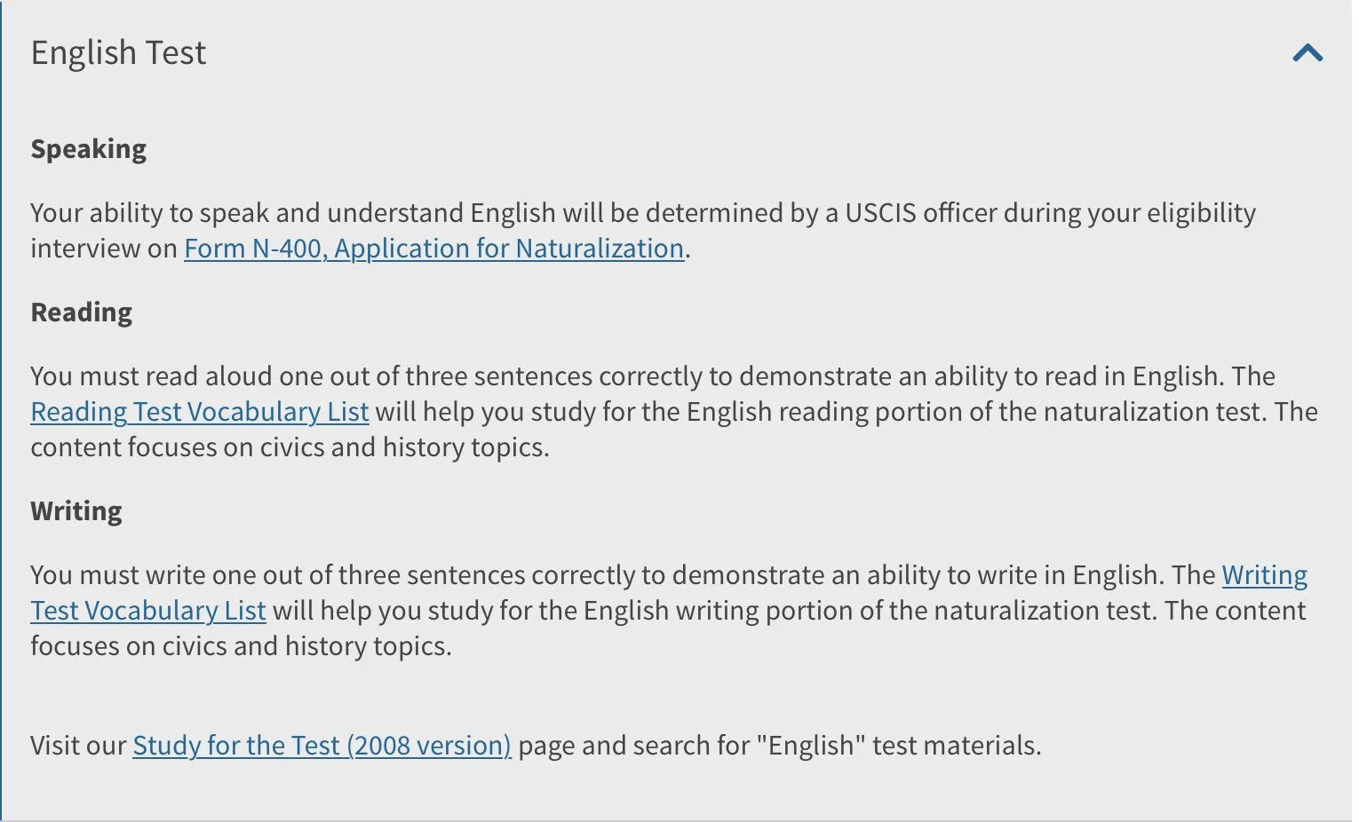Follow the Writing Test Vocabulary List hyperlink
This screenshot has width=1359, height=822.
[x=147, y=610]
